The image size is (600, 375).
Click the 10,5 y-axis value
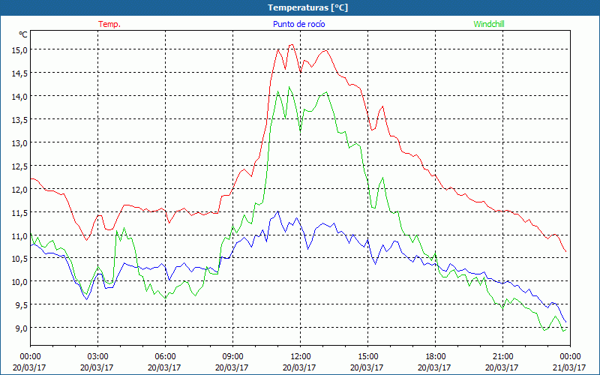coord(20,258)
